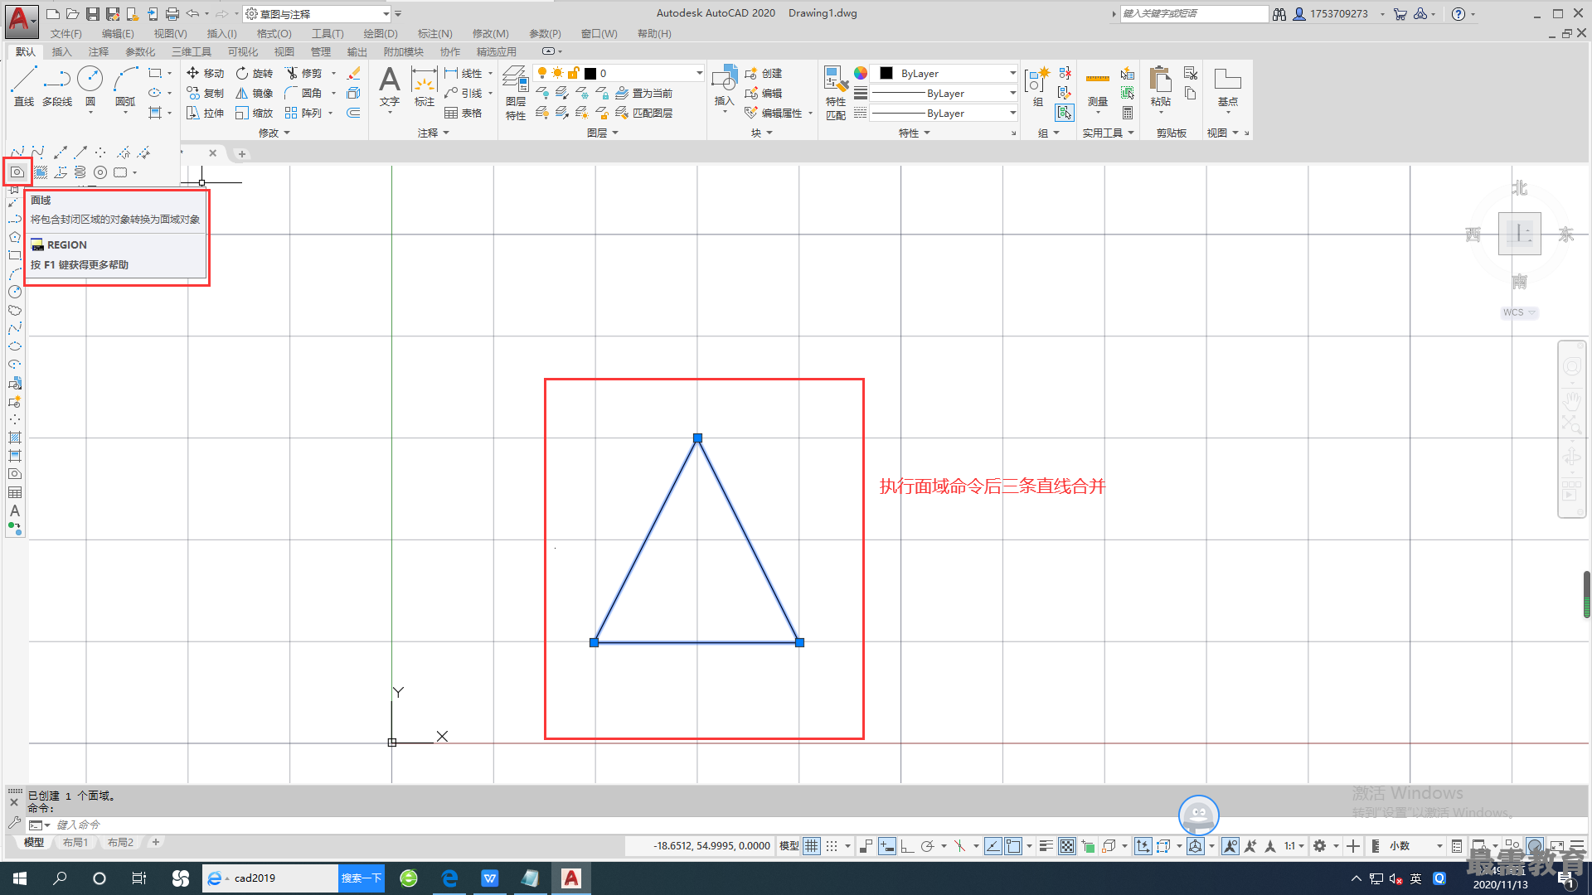Click the Array (阵列) tool
Image resolution: width=1592 pixels, height=895 pixels.
(303, 114)
